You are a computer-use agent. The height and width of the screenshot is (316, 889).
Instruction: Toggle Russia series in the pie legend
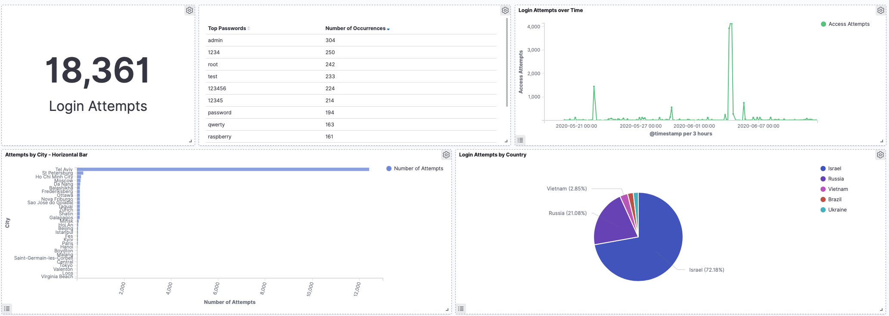pyautogui.click(x=836, y=179)
